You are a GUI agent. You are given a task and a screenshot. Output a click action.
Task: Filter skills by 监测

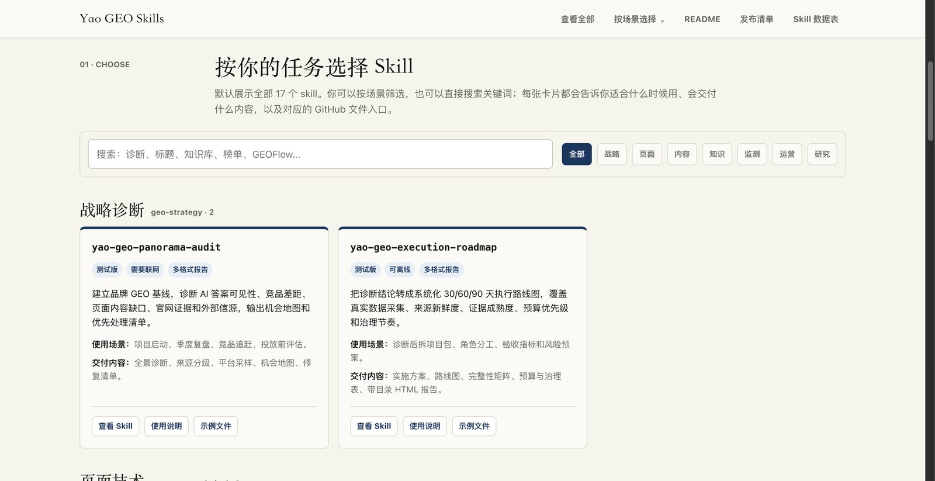coord(752,154)
